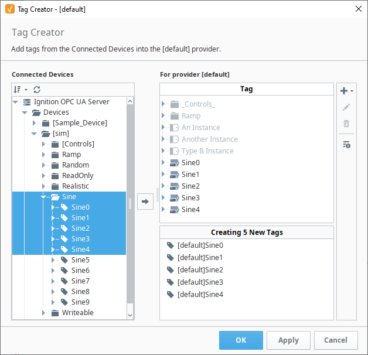
Task: Expand Sine1 in the provider Tag list
Action: (163, 174)
